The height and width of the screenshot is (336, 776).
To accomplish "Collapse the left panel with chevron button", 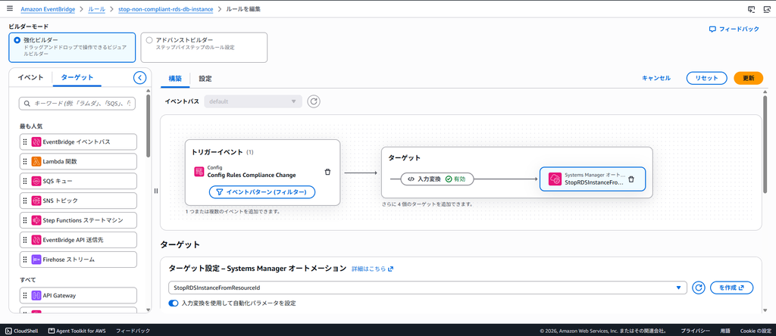I will [x=140, y=78].
